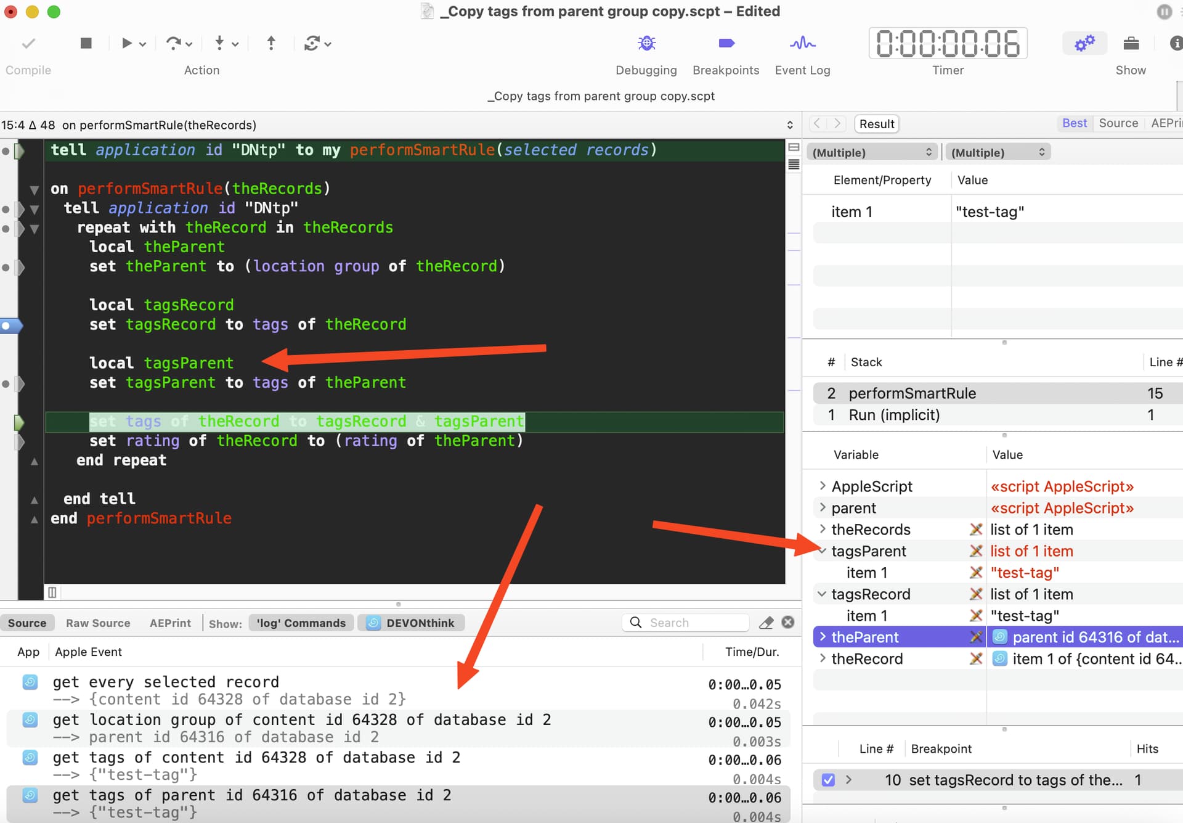Click the Result button
This screenshot has width=1183, height=823.
(876, 123)
